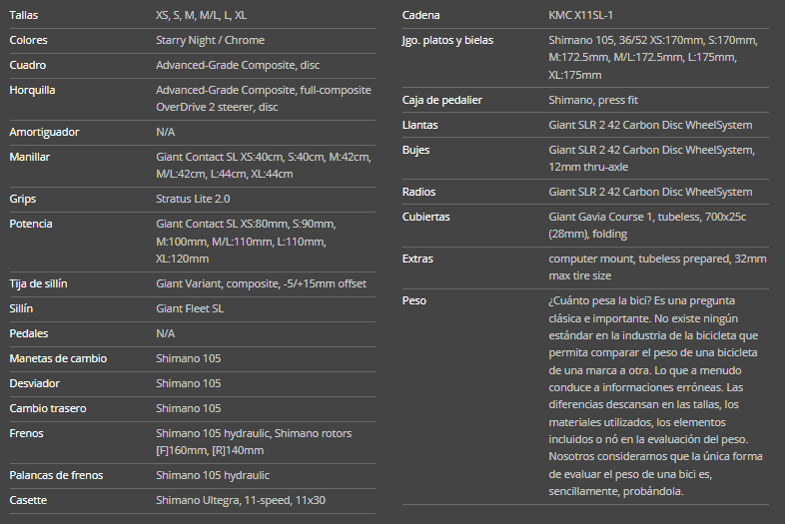This screenshot has height=524, width=785.
Task: Click the 'Palancas de frenos' label
Action: pyautogui.click(x=56, y=475)
